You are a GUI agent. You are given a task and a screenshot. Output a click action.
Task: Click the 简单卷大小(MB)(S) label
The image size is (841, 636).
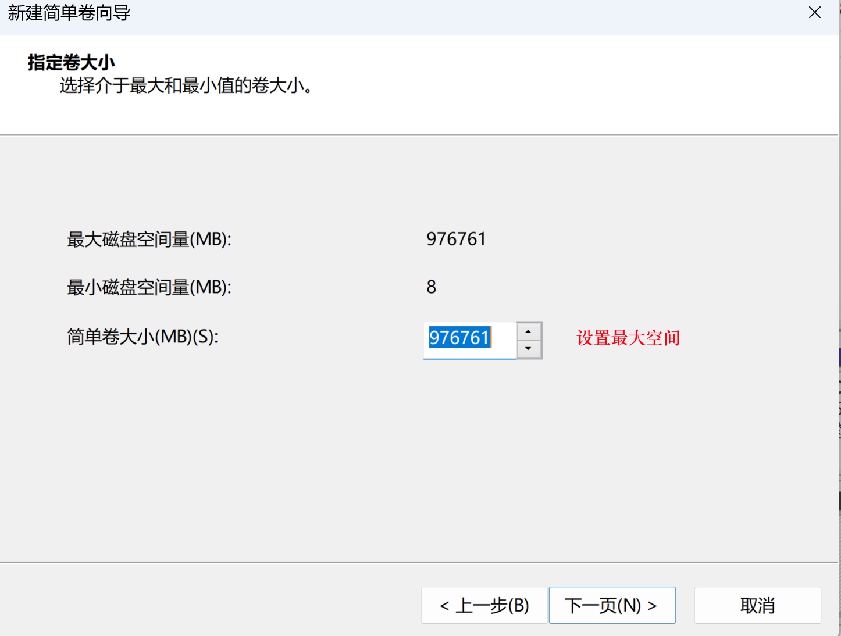coord(142,336)
